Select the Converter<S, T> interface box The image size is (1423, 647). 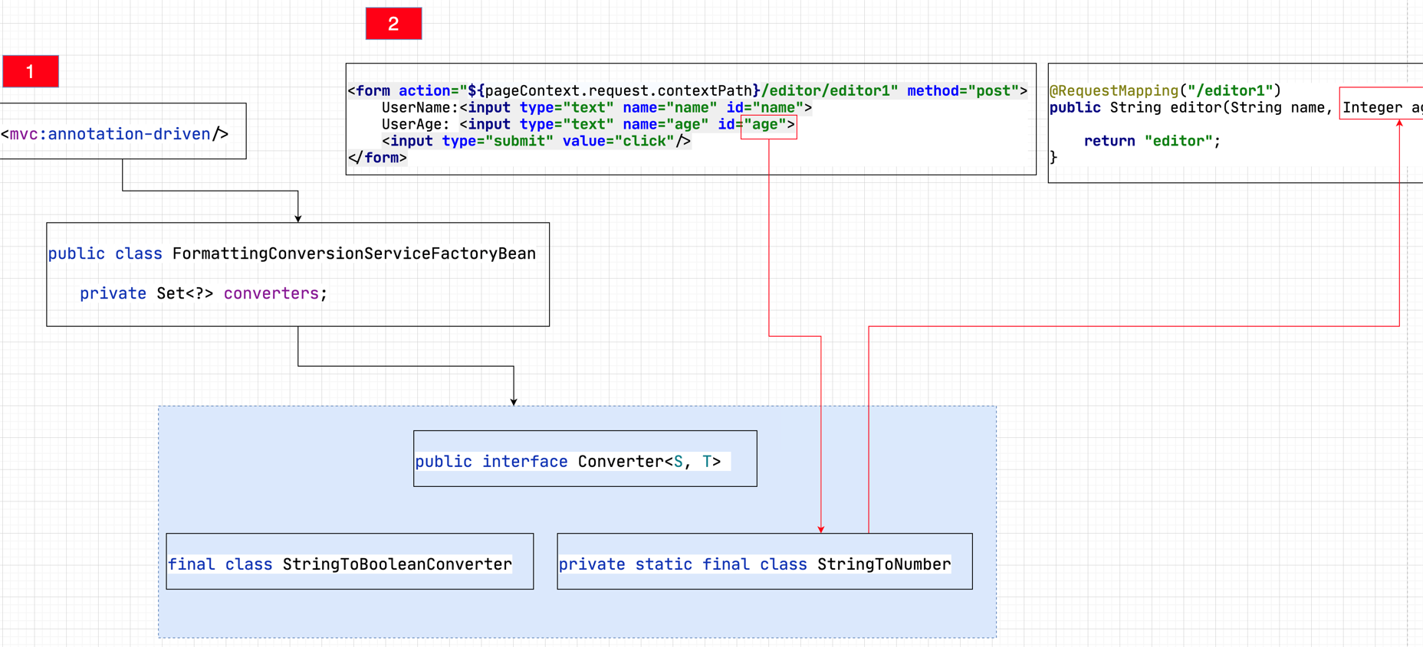point(585,459)
